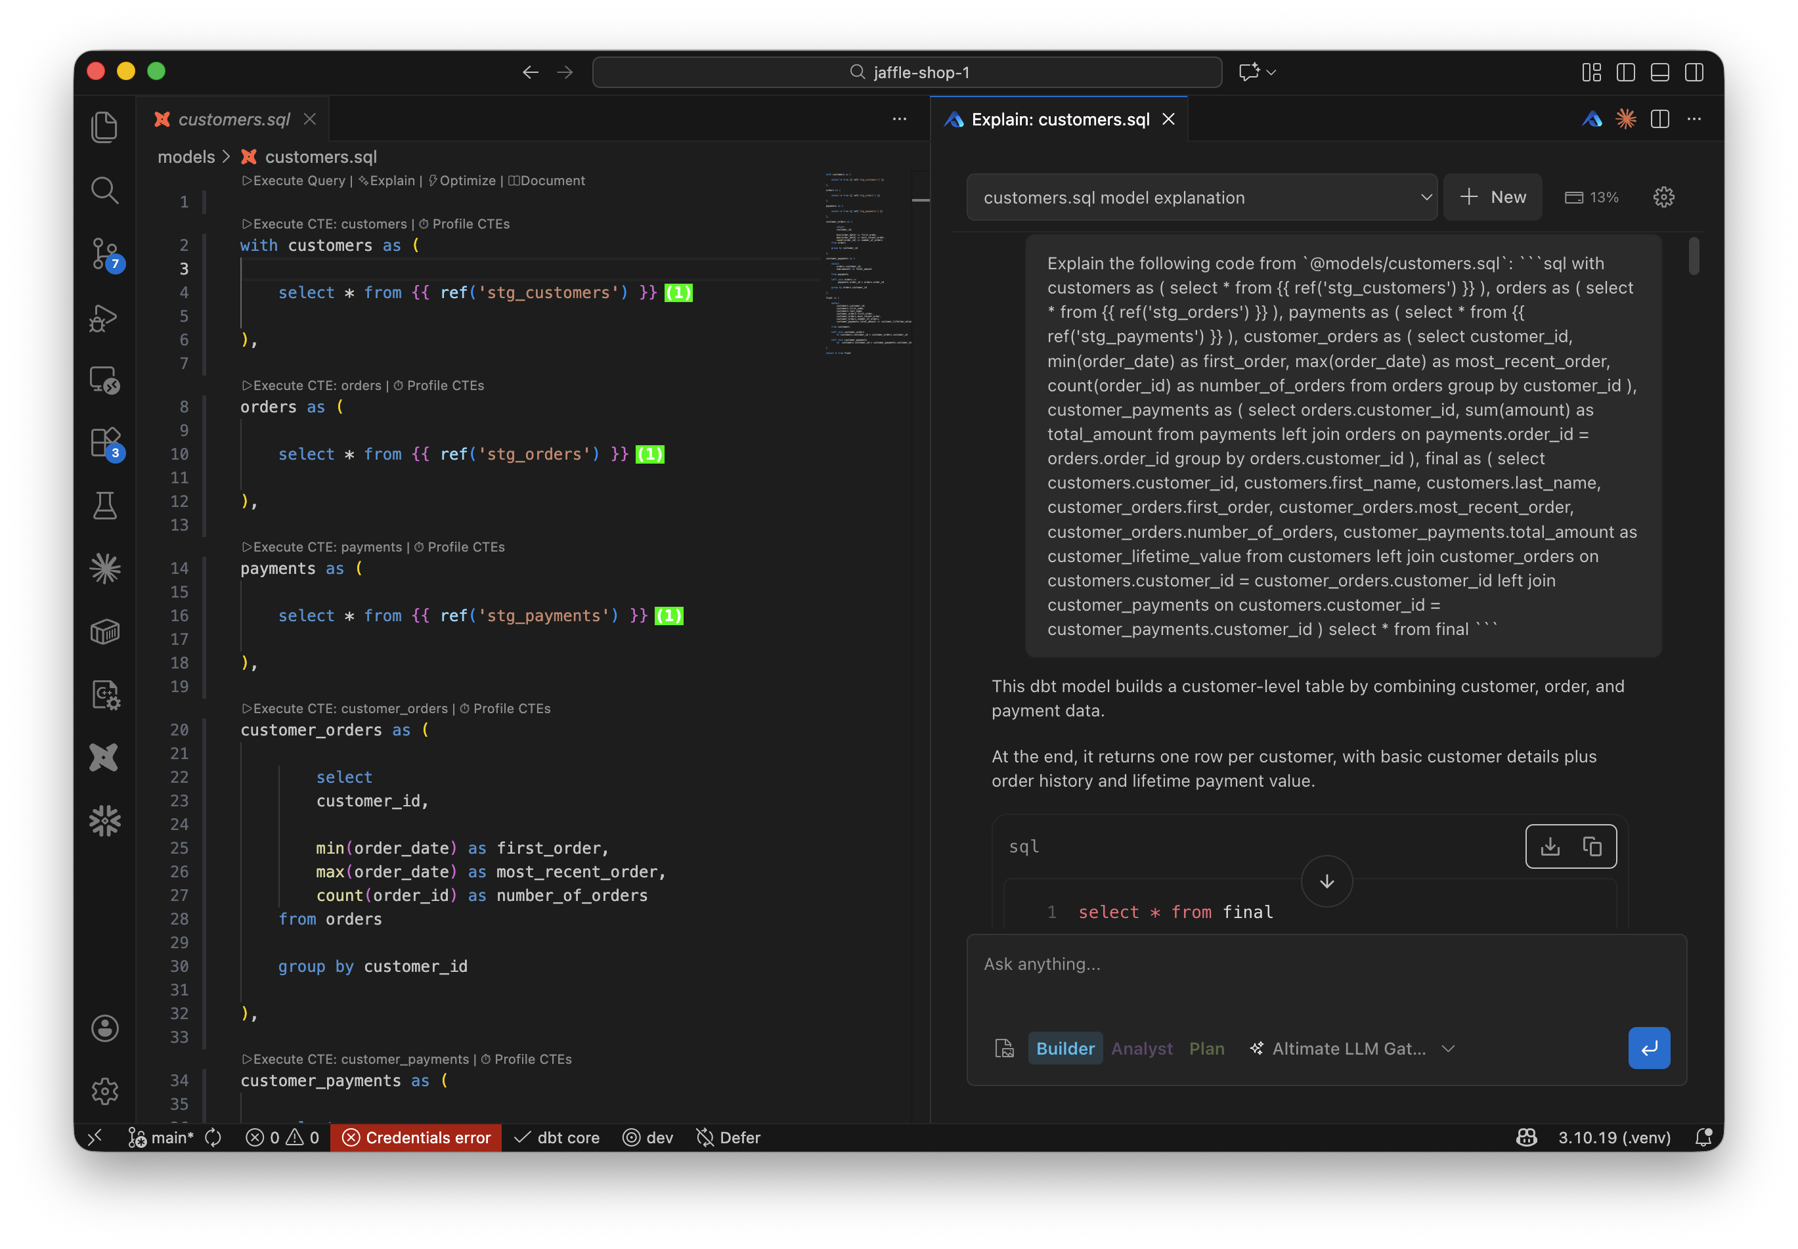Image resolution: width=1798 pixels, height=1249 pixels.
Task: Open notifications bell in status bar
Action: coord(1703,1137)
